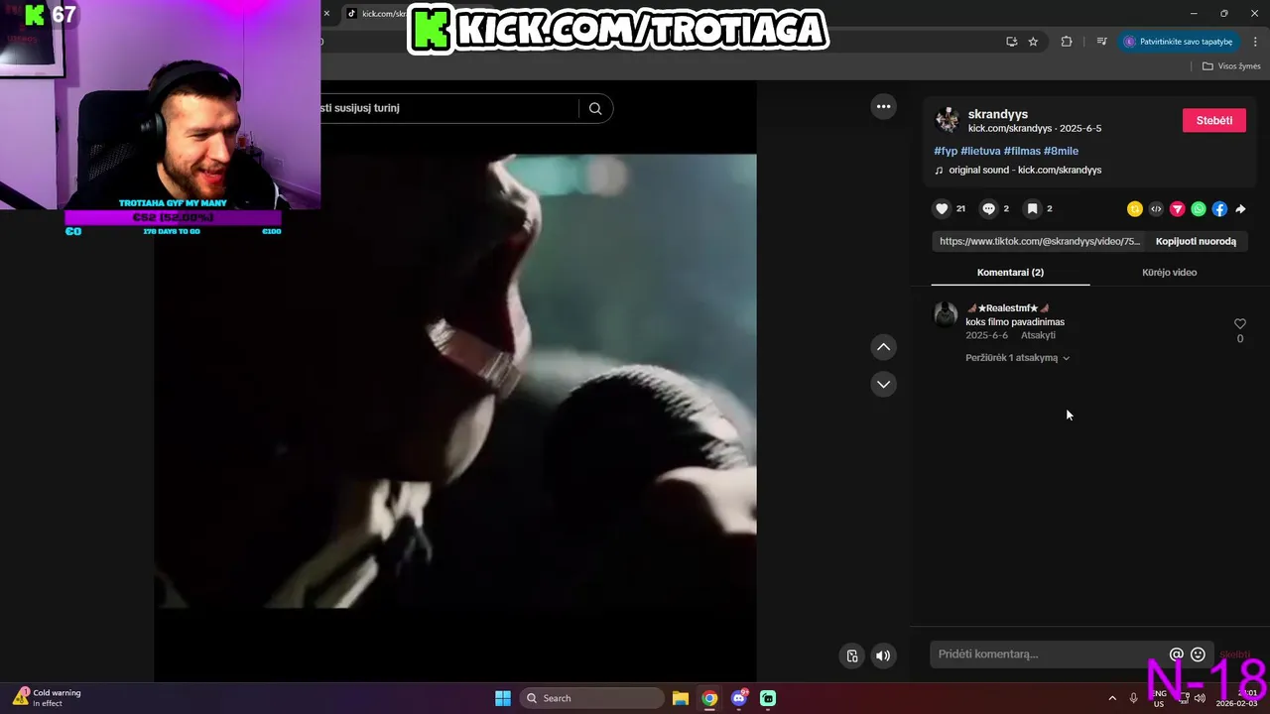
Task: Mute the video with the speaker icon
Action: [x=883, y=655]
